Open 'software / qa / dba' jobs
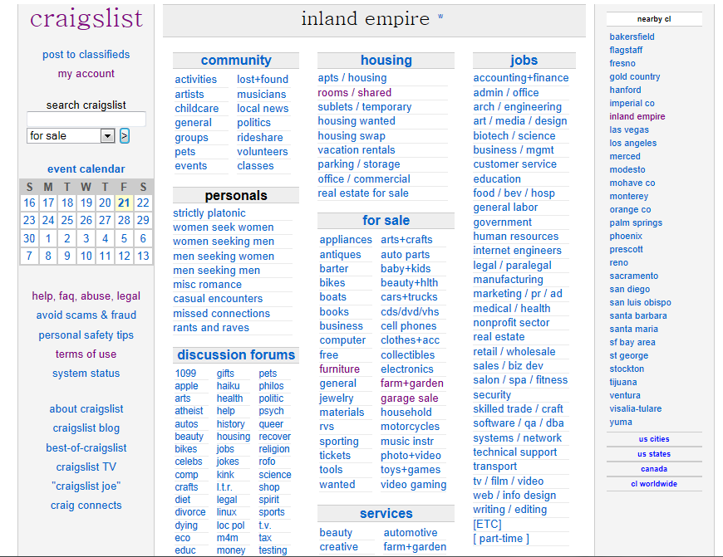 coord(519,423)
